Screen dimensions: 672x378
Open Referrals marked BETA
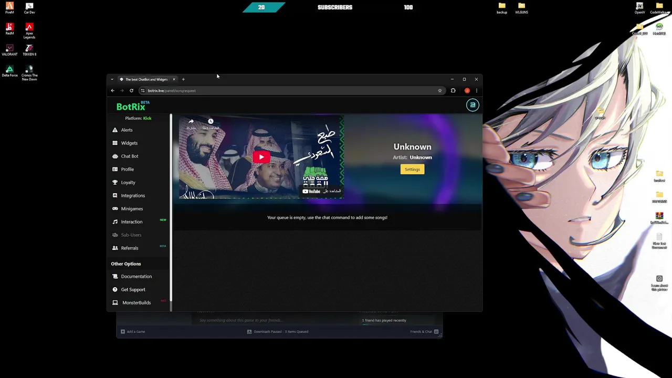[x=130, y=248]
